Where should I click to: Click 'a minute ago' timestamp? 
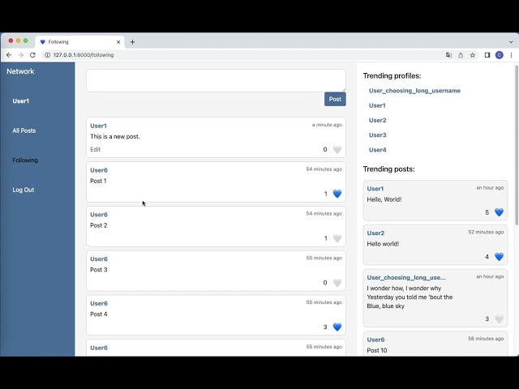(x=327, y=125)
